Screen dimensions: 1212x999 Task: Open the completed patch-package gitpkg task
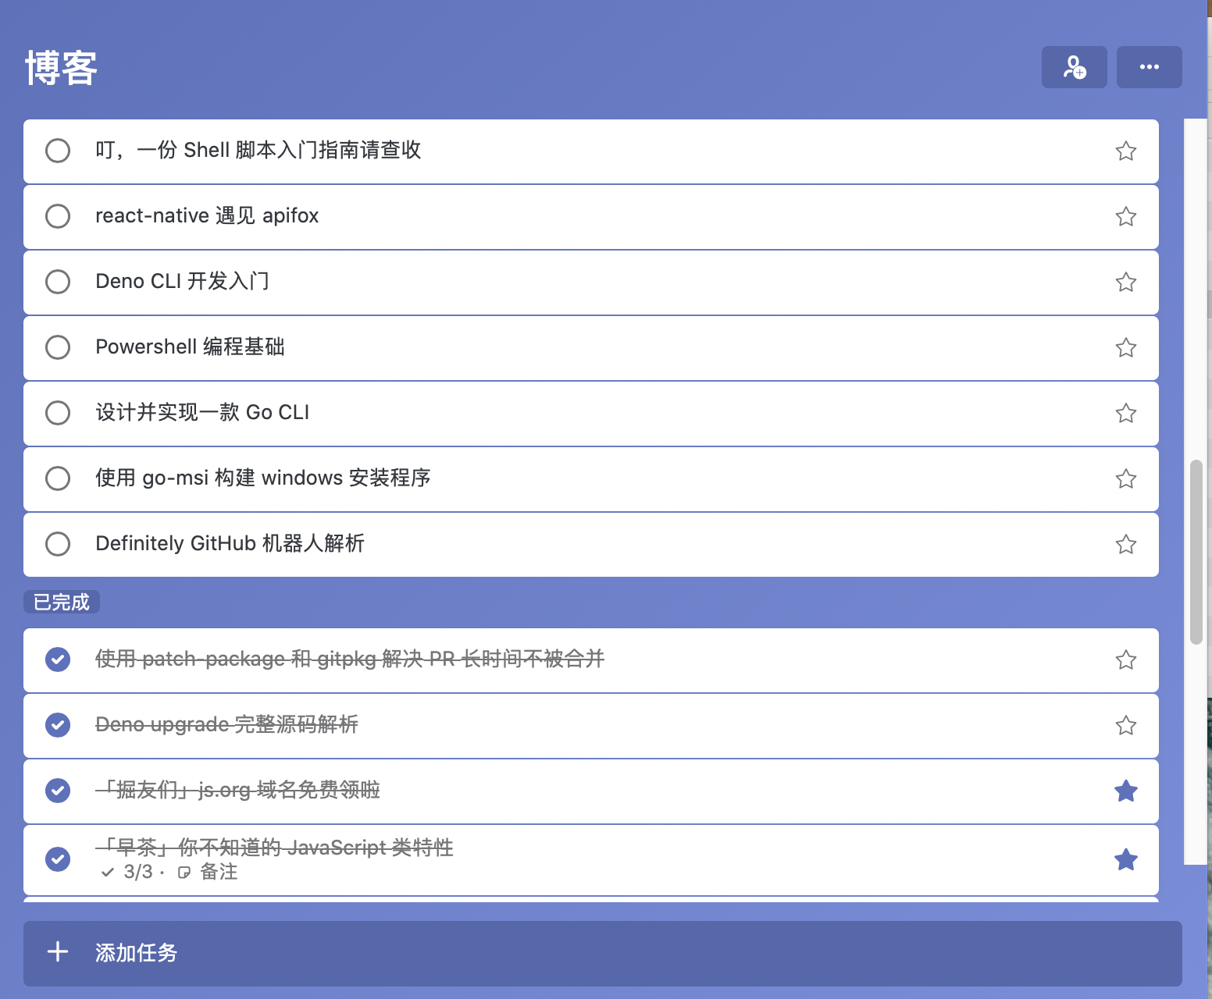pyautogui.click(x=591, y=660)
